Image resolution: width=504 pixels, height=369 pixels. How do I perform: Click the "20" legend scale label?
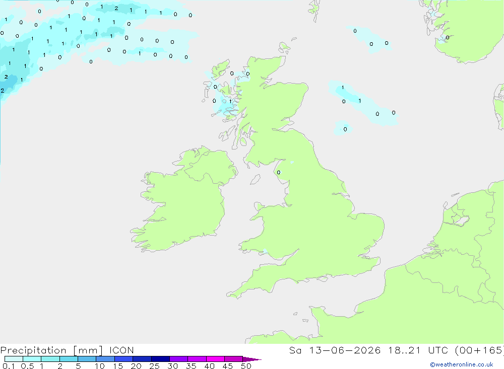pos(136,366)
